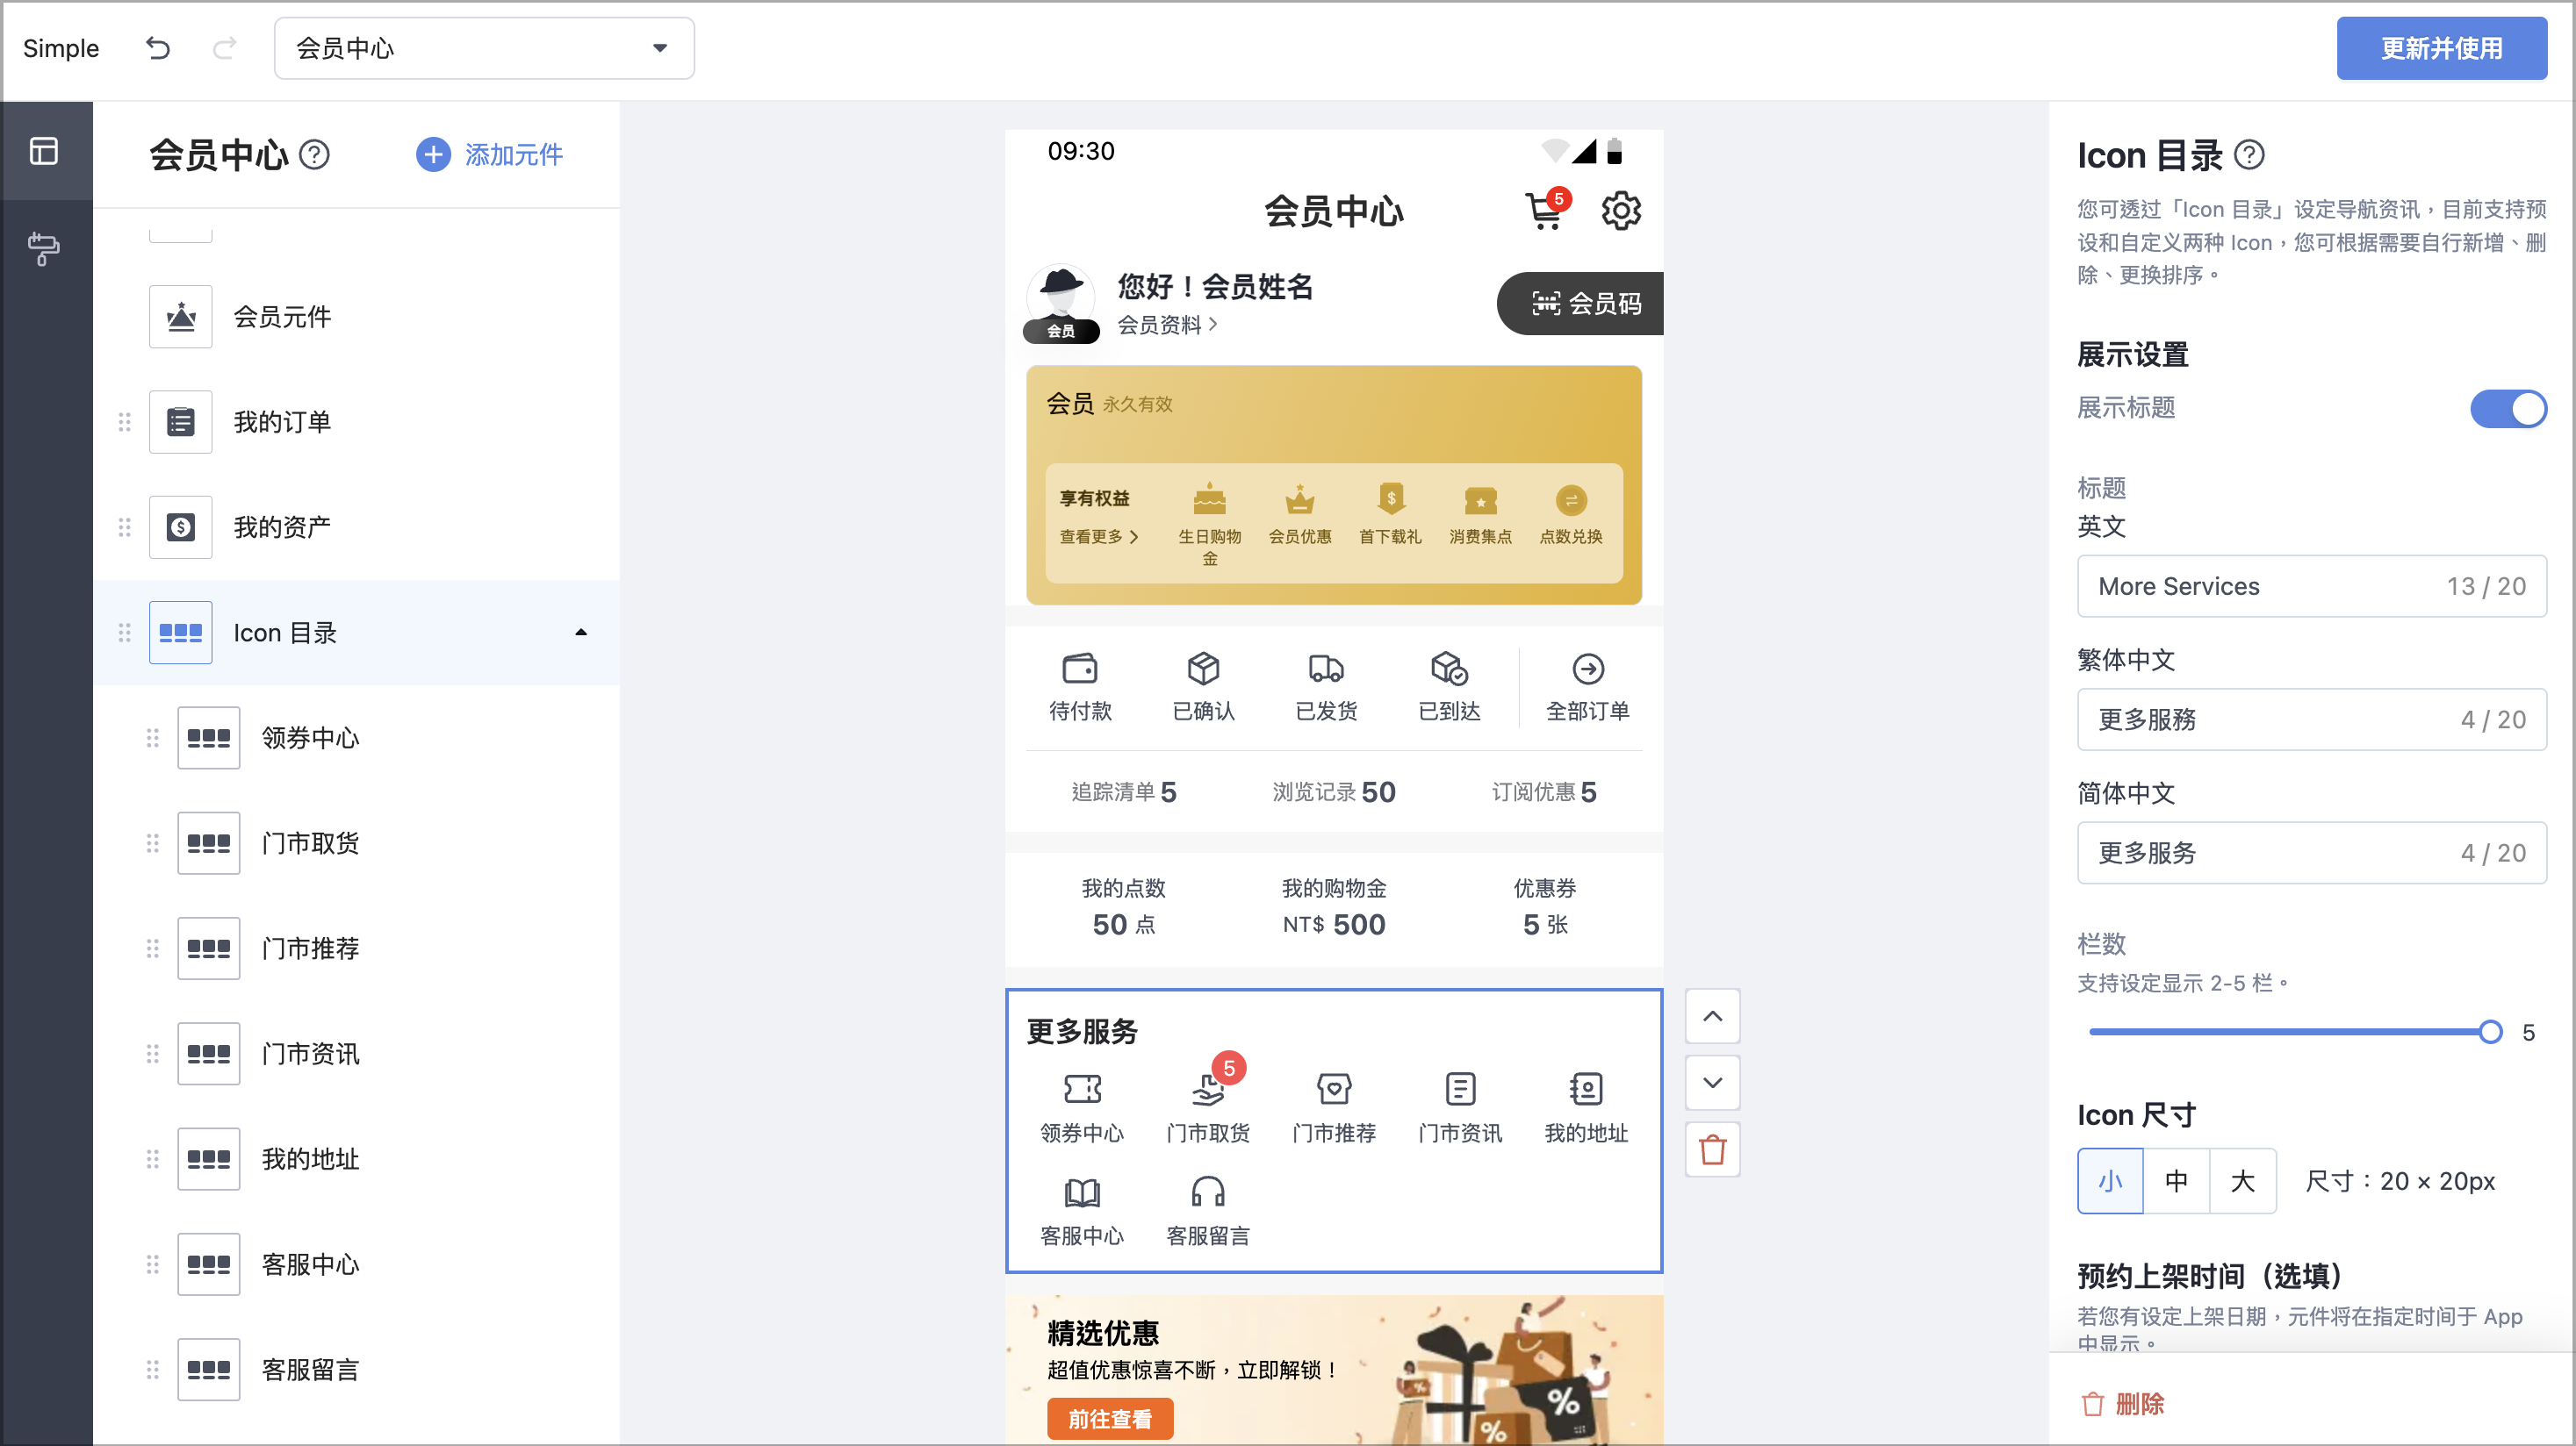The width and height of the screenshot is (2576, 1446).
Task: Click the 已到达 package icon
Action: (x=1449, y=669)
